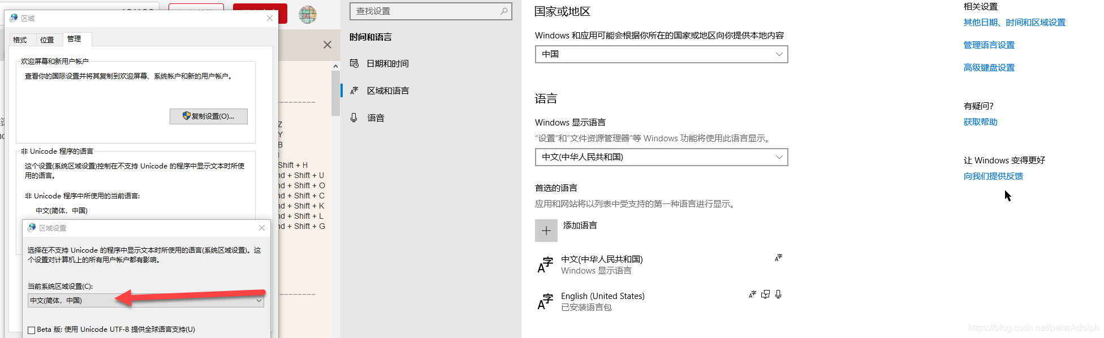
Task: Click display language feature icon on 中文 row
Action: 779,258
